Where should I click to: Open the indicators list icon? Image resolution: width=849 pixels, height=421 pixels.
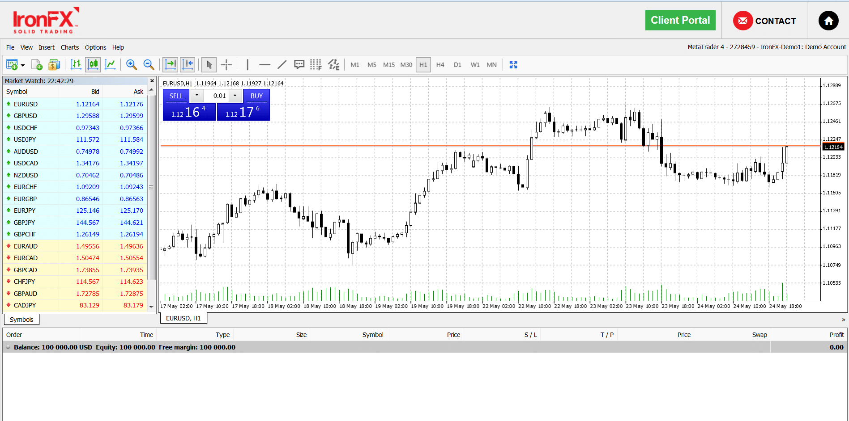[x=333, y=65]
